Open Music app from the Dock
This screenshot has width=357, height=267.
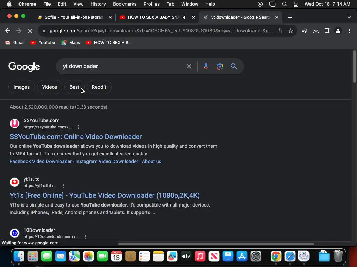pos(200,256)
